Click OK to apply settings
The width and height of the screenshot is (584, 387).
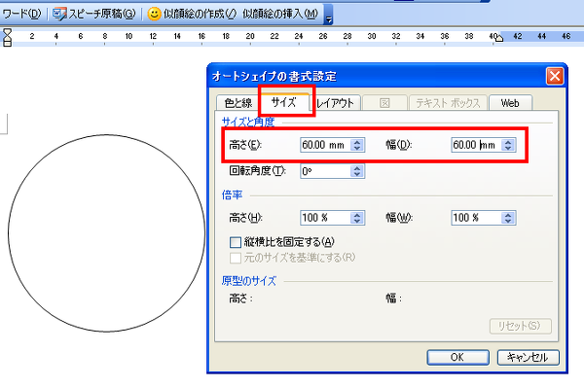click(457, 357)
